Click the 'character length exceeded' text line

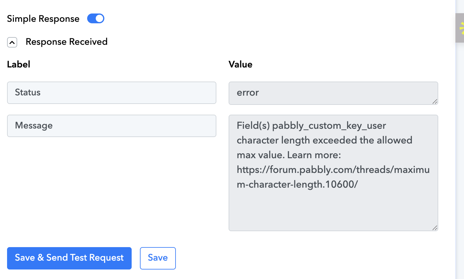click(x=324, y=140)
